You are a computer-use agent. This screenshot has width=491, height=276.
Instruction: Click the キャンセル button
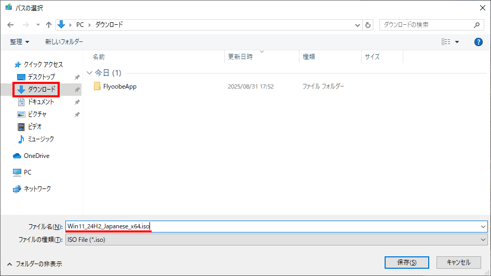459,263
